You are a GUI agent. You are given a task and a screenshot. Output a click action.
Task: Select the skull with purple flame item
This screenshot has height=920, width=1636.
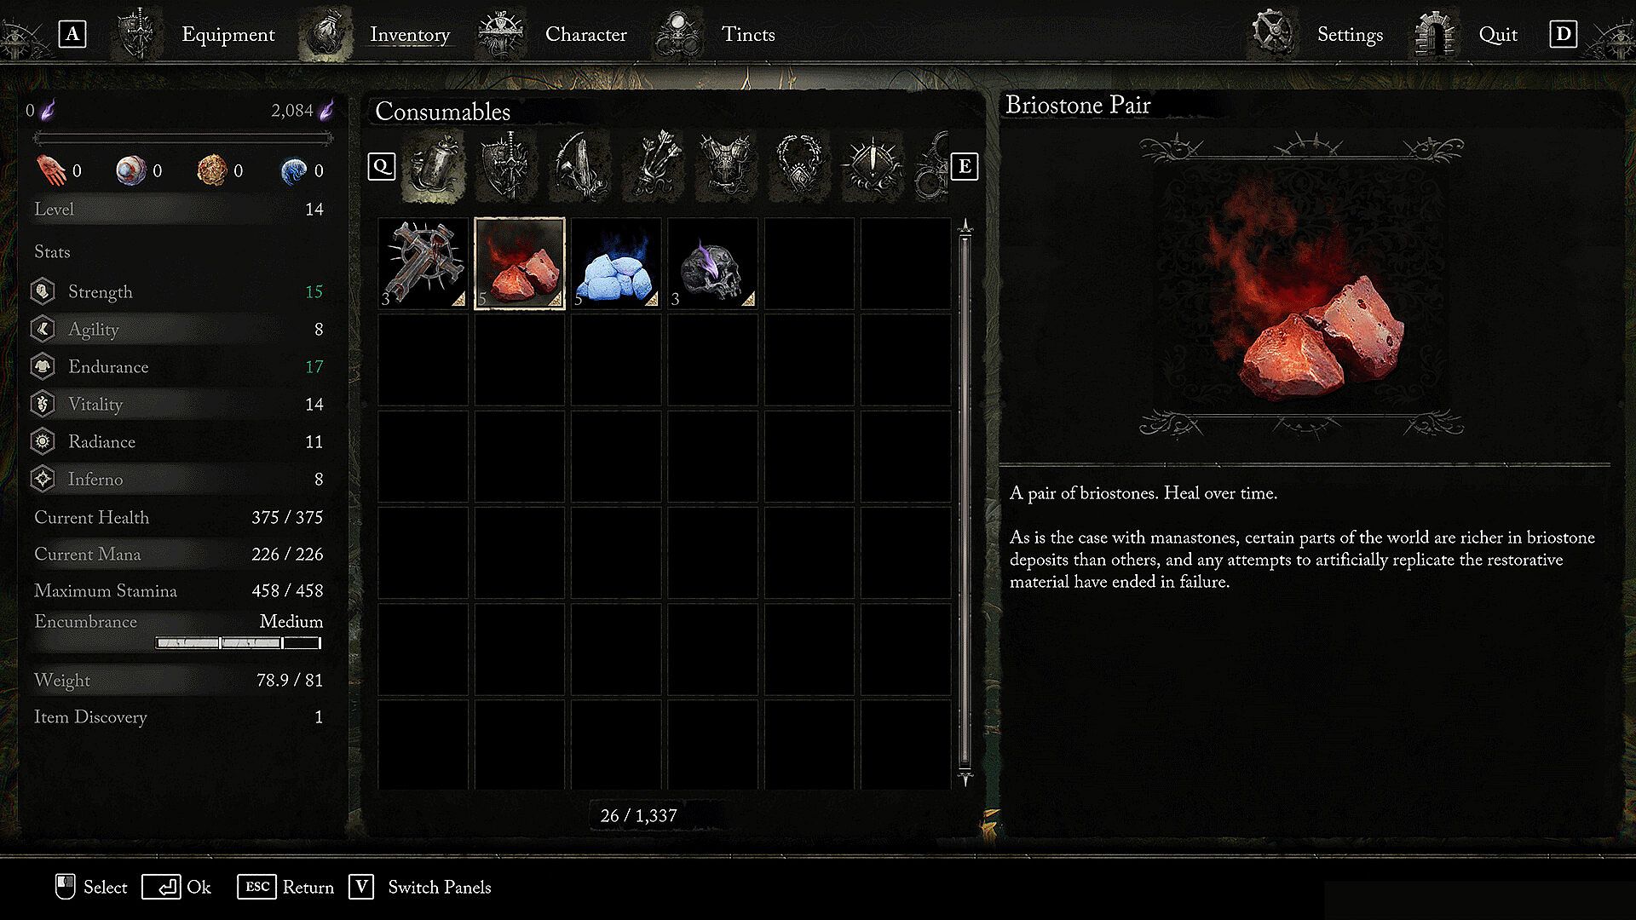point(712,263)
